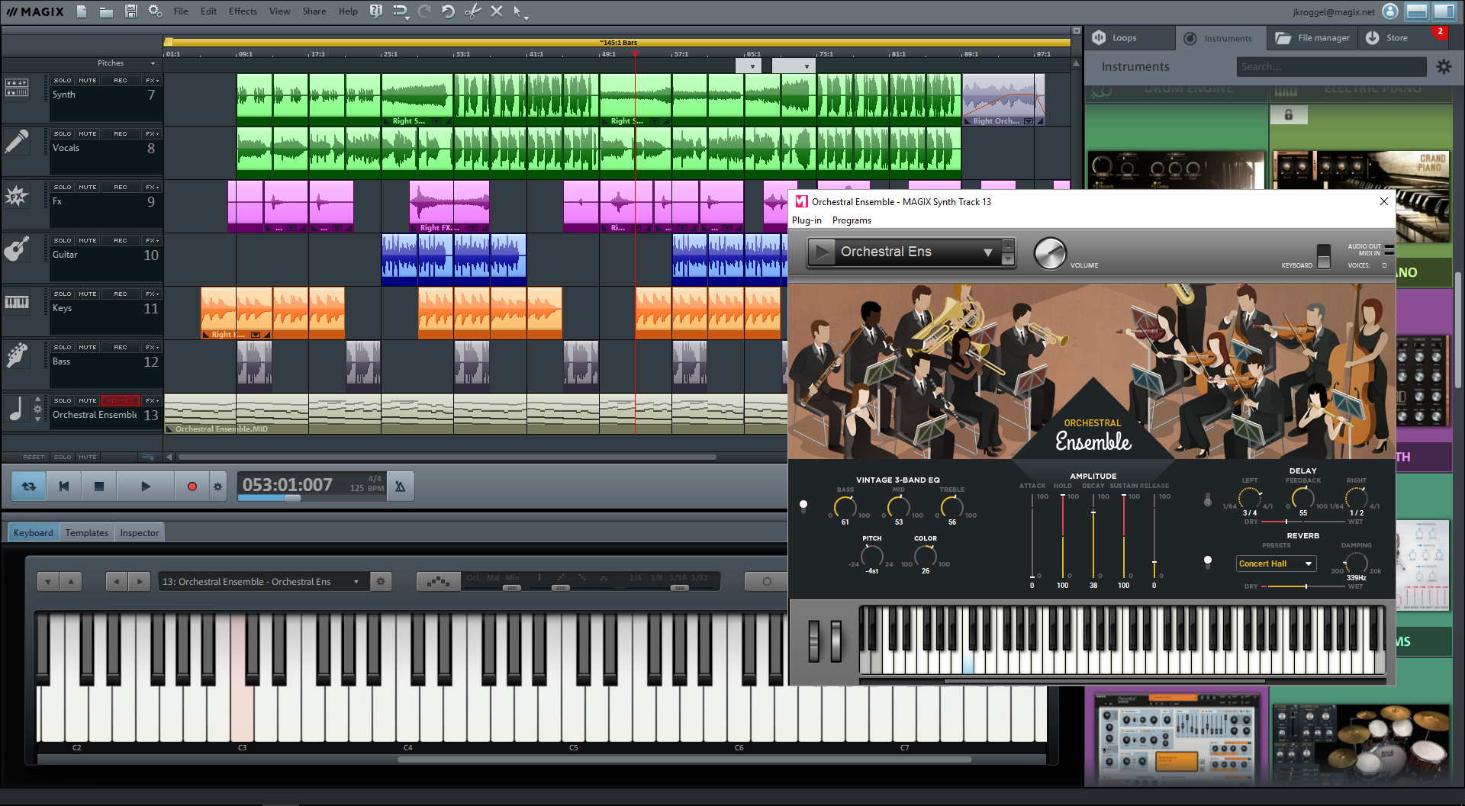Image resolution: width=1465 pixels, height=806 pixels.
Task: Select the scissors cut tool in the toolbar
Action: pos(473,11)
